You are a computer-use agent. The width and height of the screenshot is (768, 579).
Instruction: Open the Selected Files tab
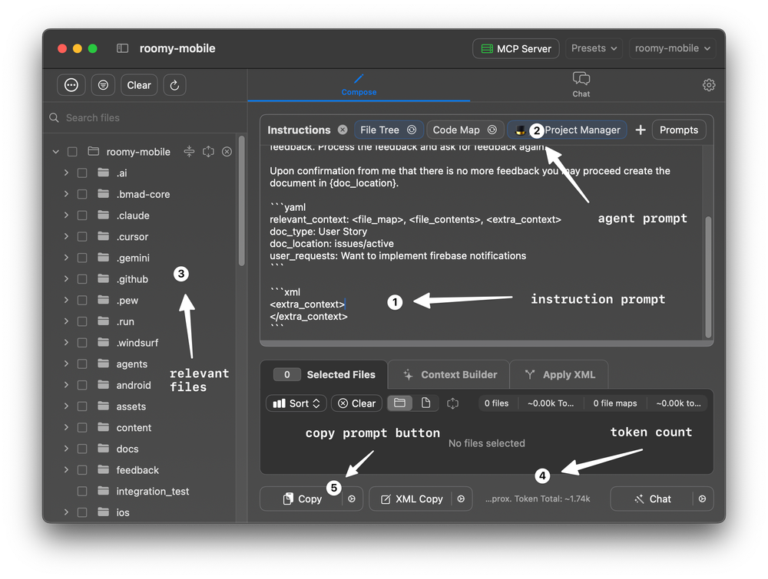pyautogui.click(x=324, y=374)
